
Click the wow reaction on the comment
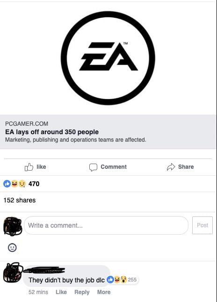pos(124,280)
